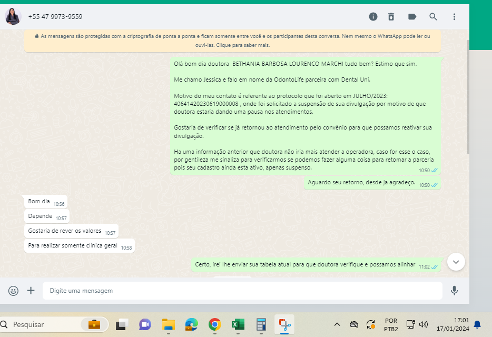Viewport: 492px width, 337px height.
Task: Open Calculator from taskbar
Action: (x=261, y=324)
